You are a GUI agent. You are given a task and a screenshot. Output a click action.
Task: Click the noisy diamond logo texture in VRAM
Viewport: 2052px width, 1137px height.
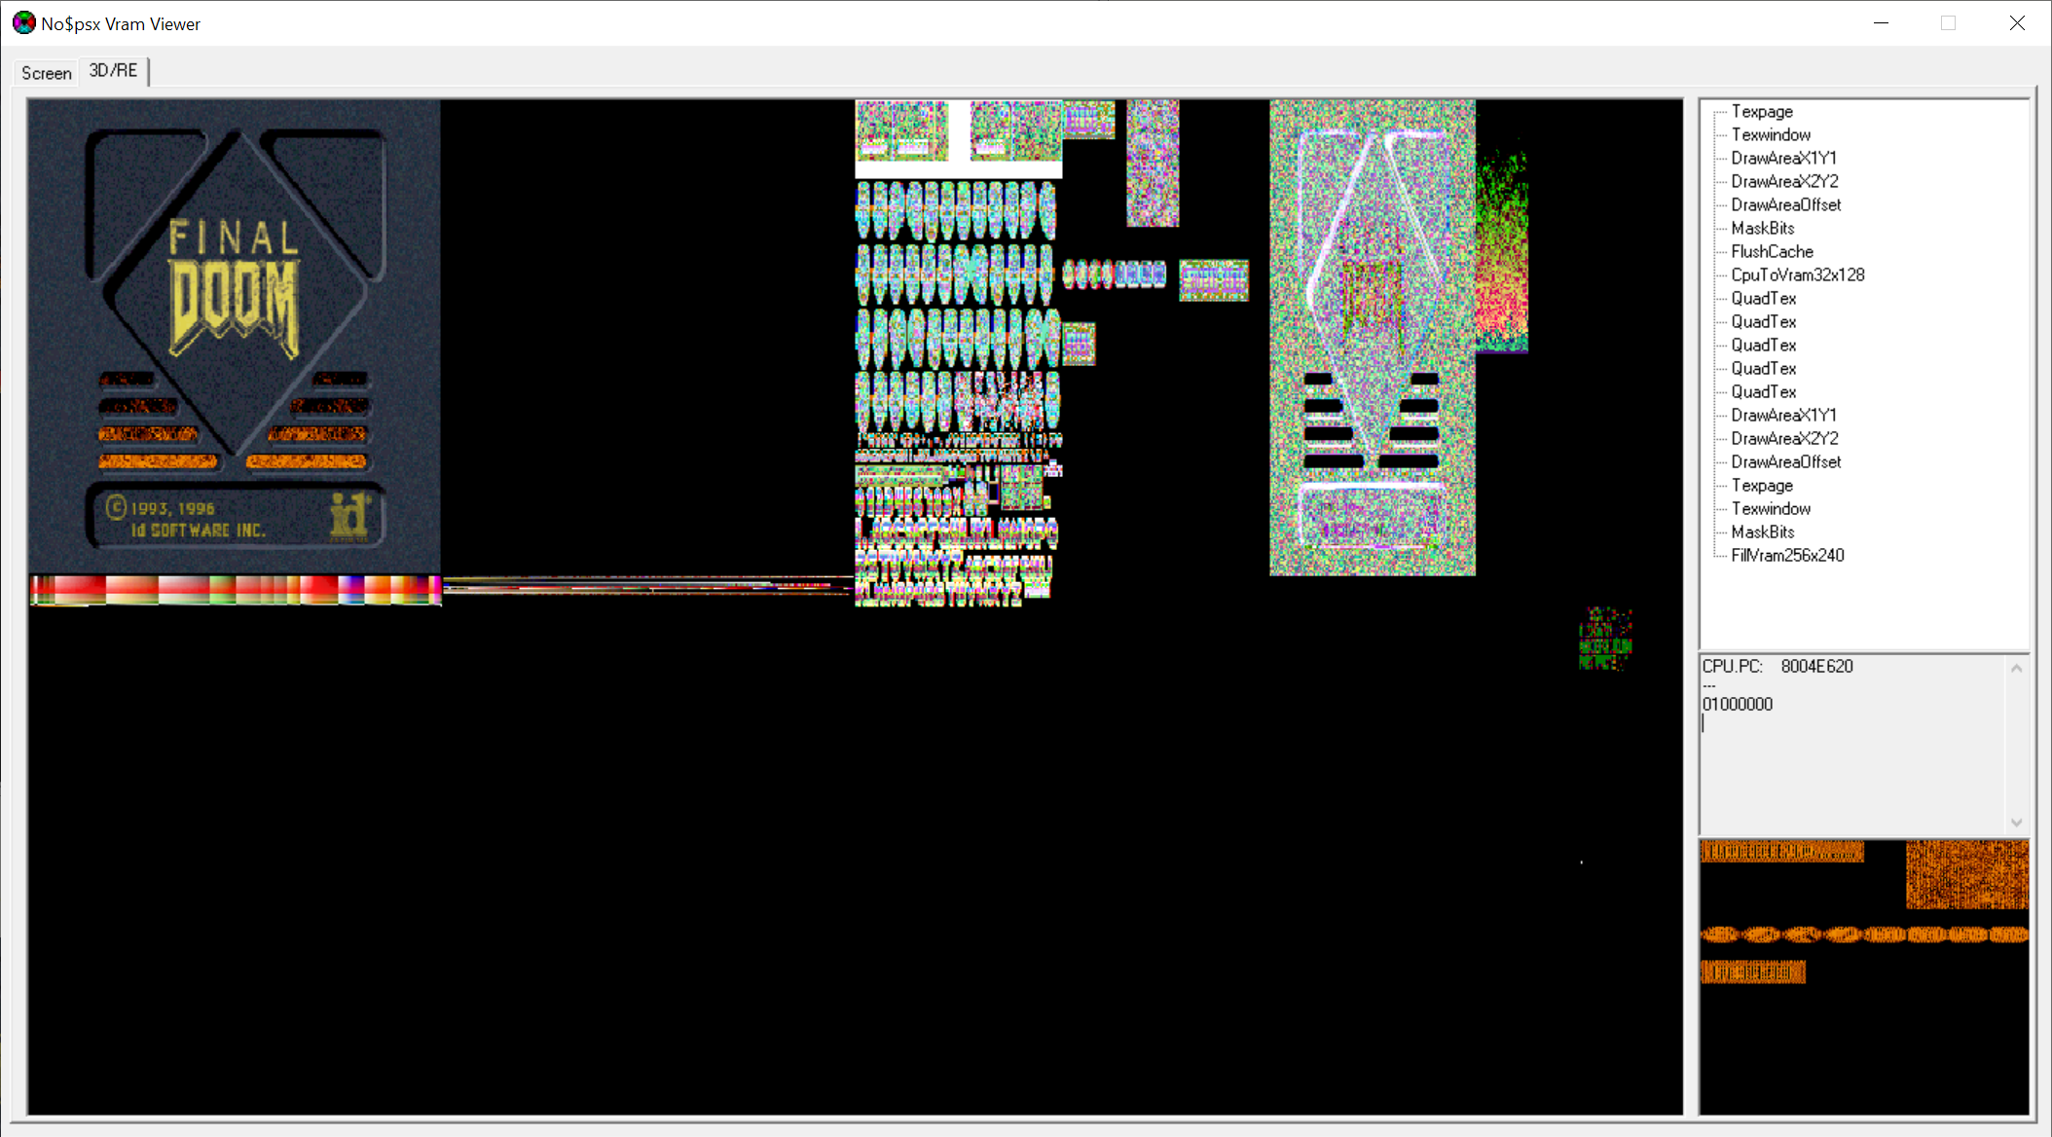pyautogui.click(x=1372, y=336)
